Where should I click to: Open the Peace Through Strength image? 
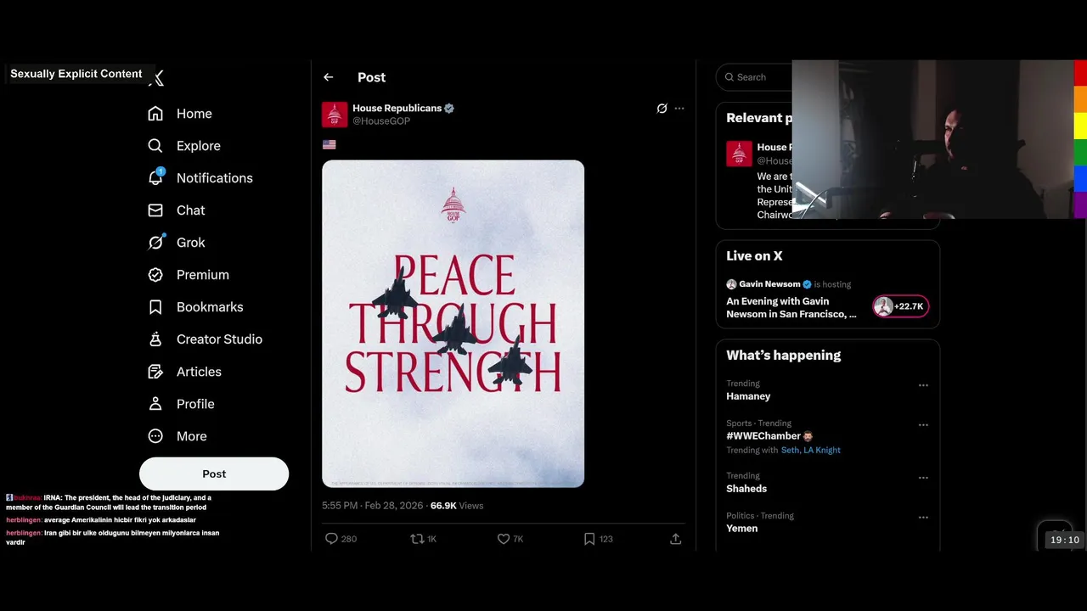(x=453, y=324)
